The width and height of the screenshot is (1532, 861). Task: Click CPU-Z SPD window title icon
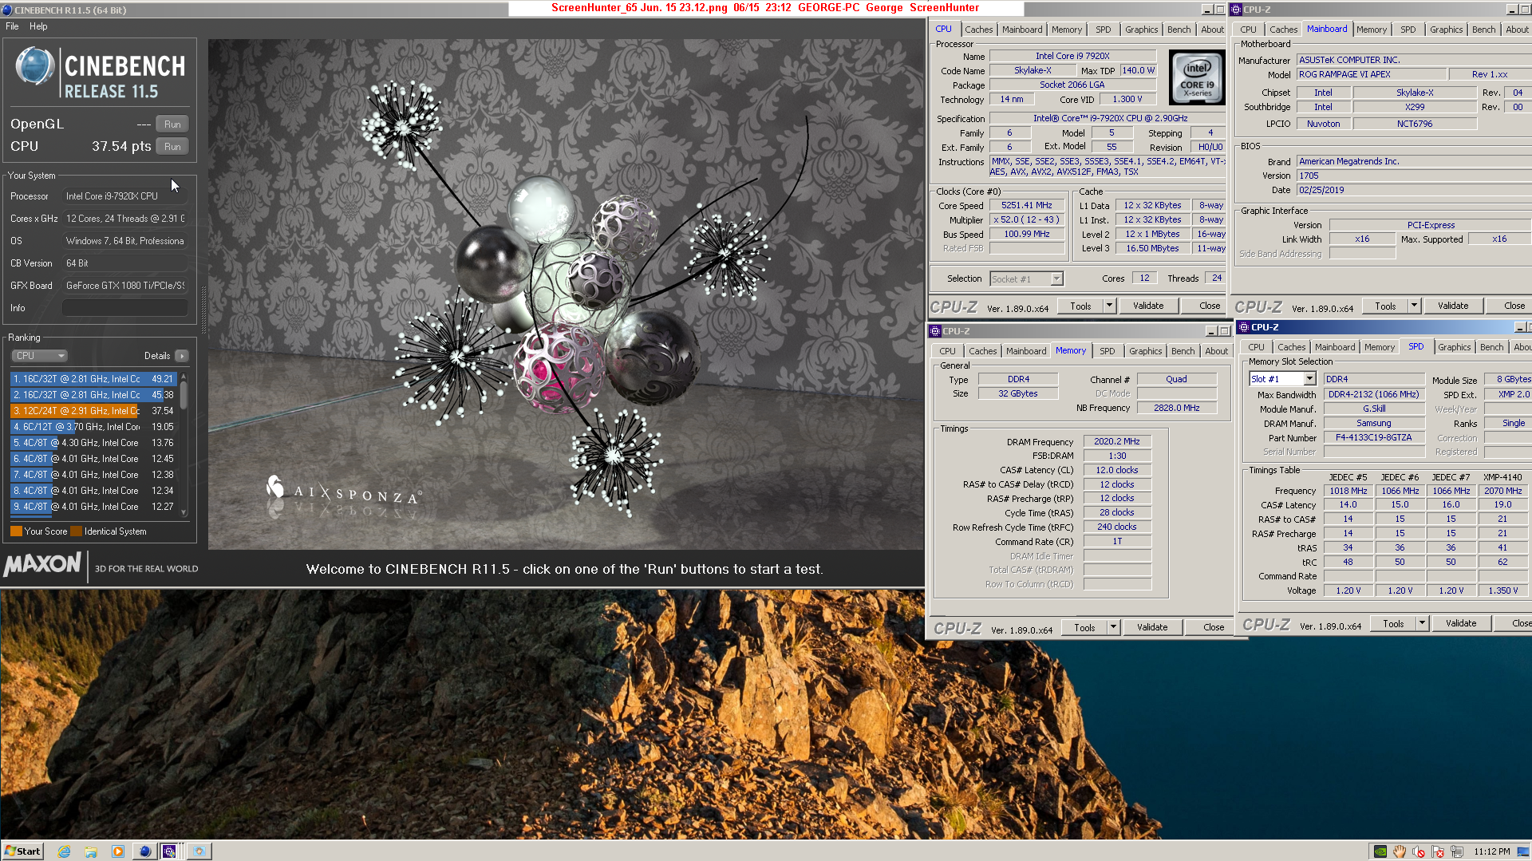[1244, 327]
